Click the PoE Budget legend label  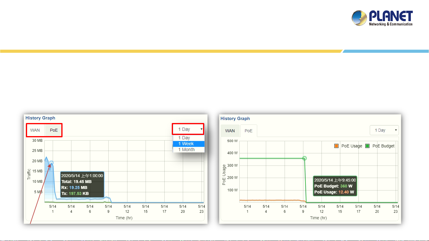[383, 146]
